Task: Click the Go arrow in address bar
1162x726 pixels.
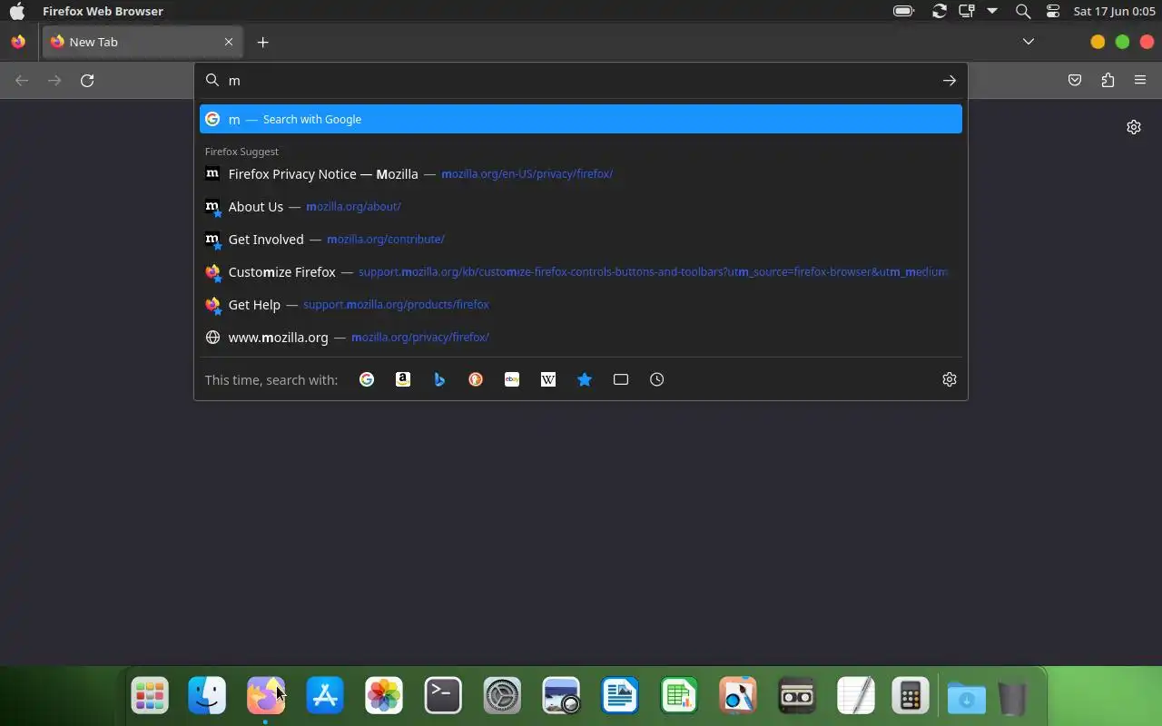Action: click(x=950, y=81)
